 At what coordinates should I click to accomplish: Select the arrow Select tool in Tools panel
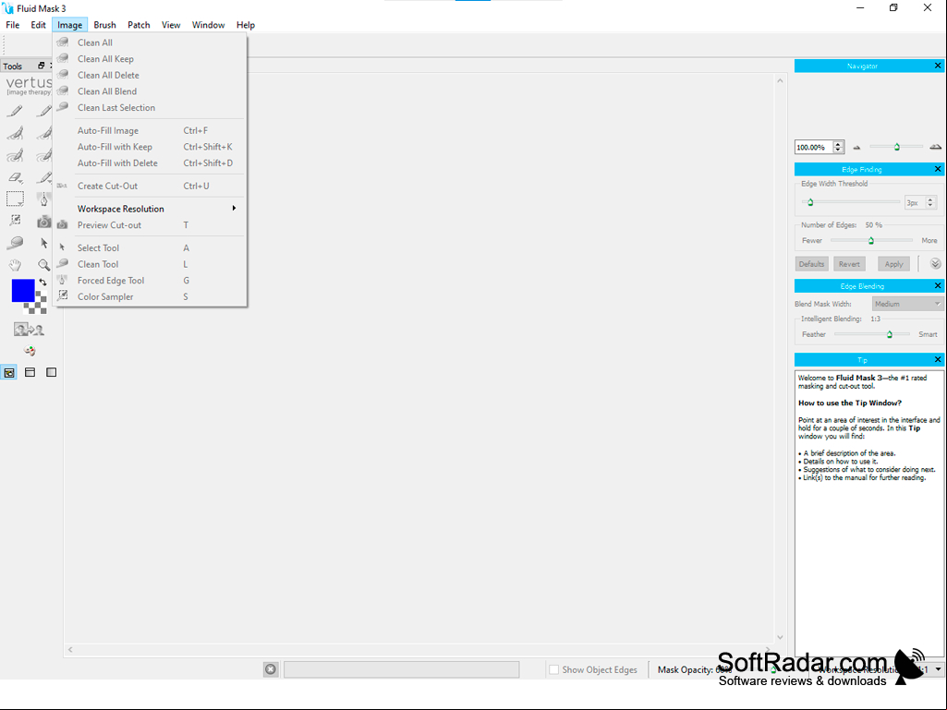click(43, 243)
